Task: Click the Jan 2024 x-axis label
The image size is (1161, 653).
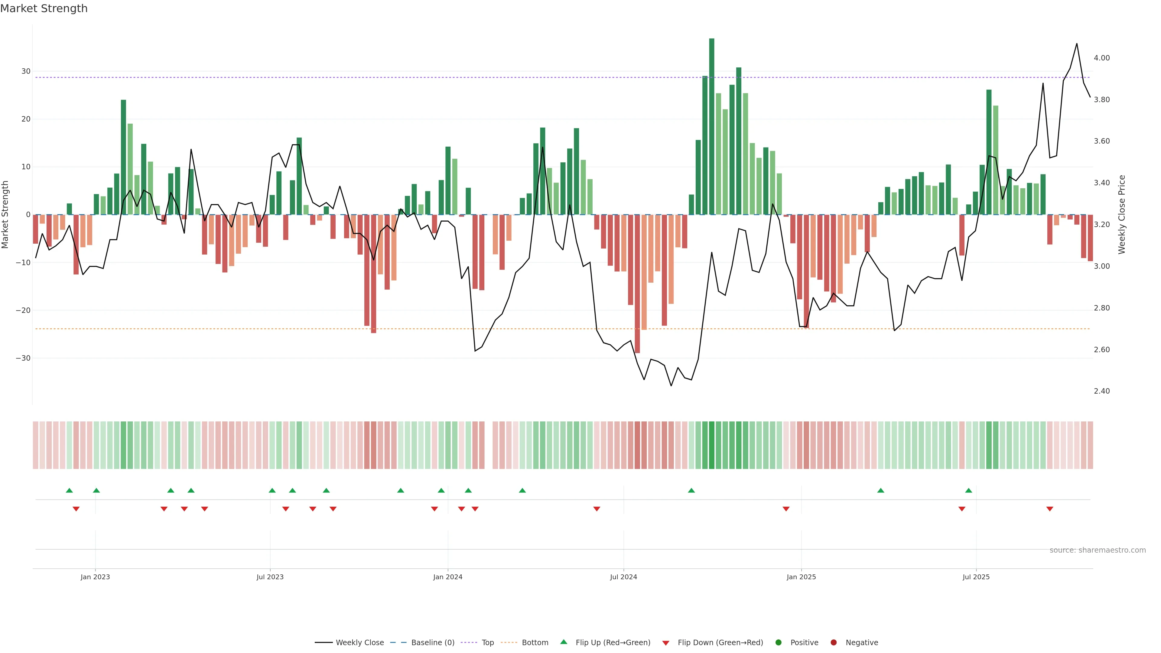Action: click(447, 577)
